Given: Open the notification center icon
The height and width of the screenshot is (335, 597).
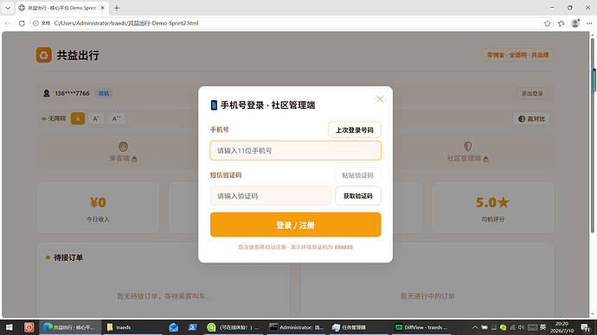Looking at the screenshot, I should (x=586, y=327).
